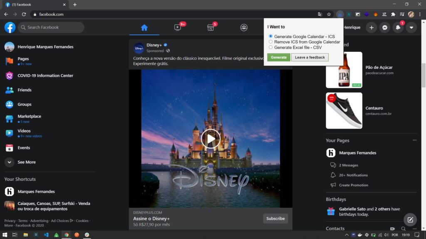Select Generate Google Calendar - ICS option
Viewport: 426px width, 239px height.
pos(270,37)
